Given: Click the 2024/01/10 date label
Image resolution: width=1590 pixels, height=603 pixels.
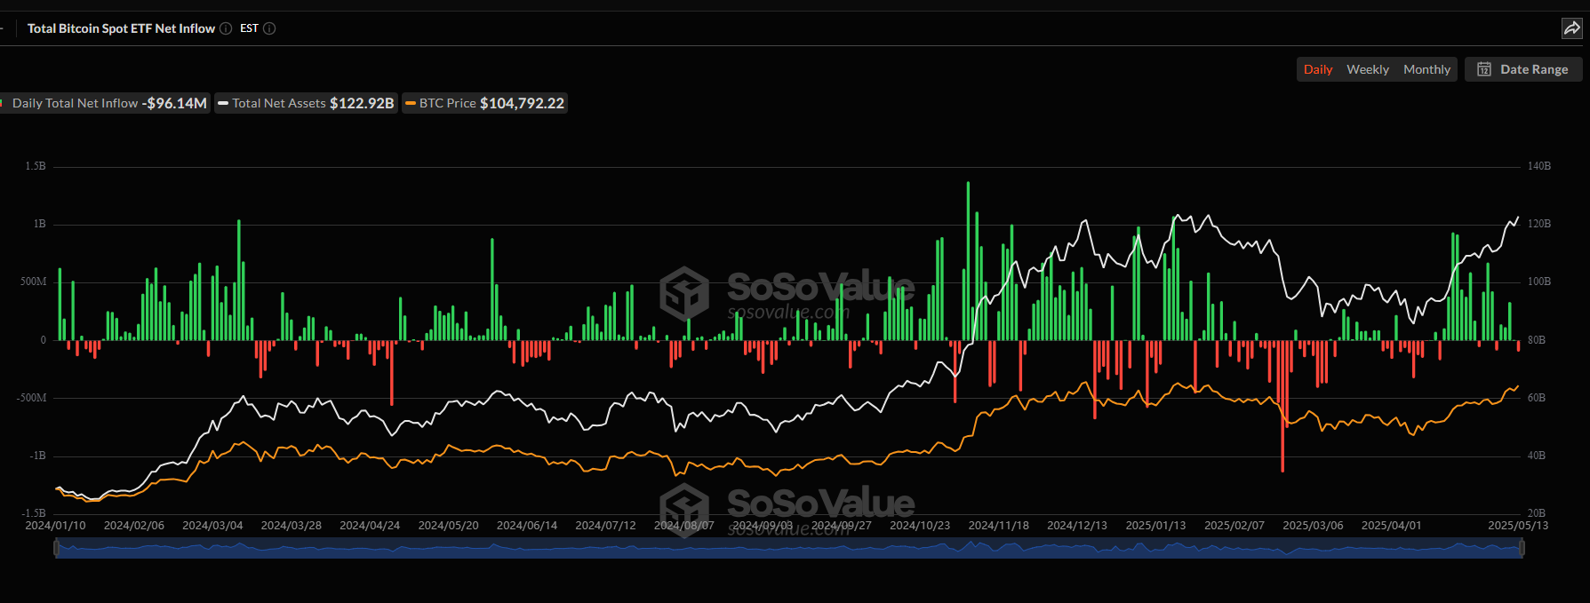Looking at the screenshot, I should tap(55, 526).
